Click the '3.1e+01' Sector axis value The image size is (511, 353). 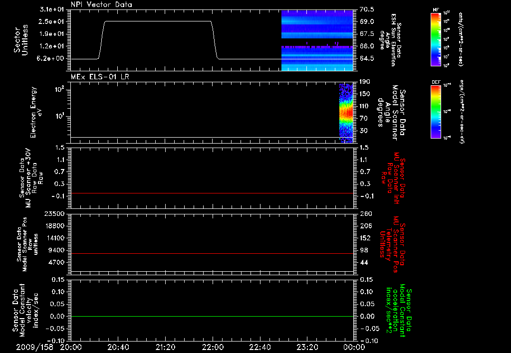[x=53, y=9]
